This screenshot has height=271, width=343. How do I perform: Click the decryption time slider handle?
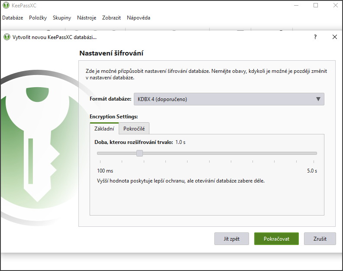139,153
